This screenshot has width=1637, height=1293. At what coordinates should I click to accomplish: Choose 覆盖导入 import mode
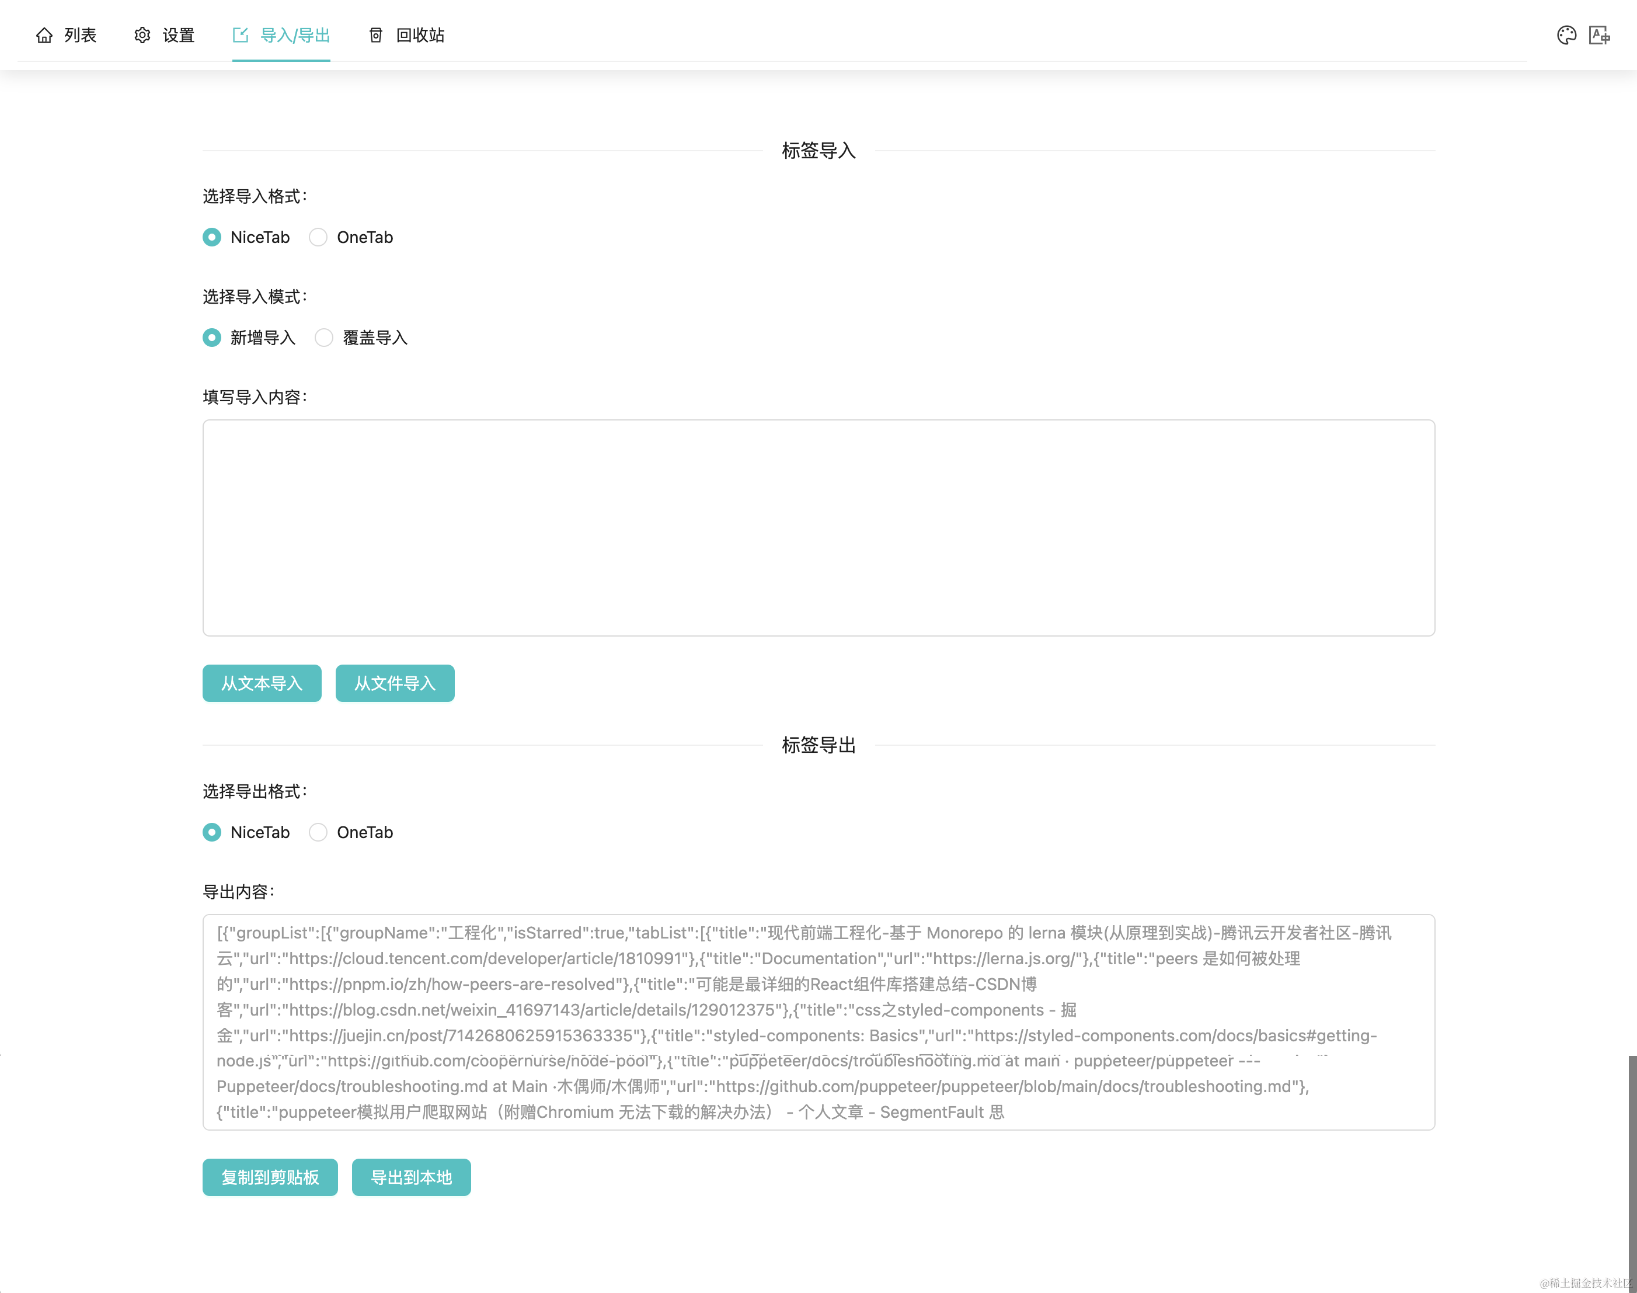[324, 338]
